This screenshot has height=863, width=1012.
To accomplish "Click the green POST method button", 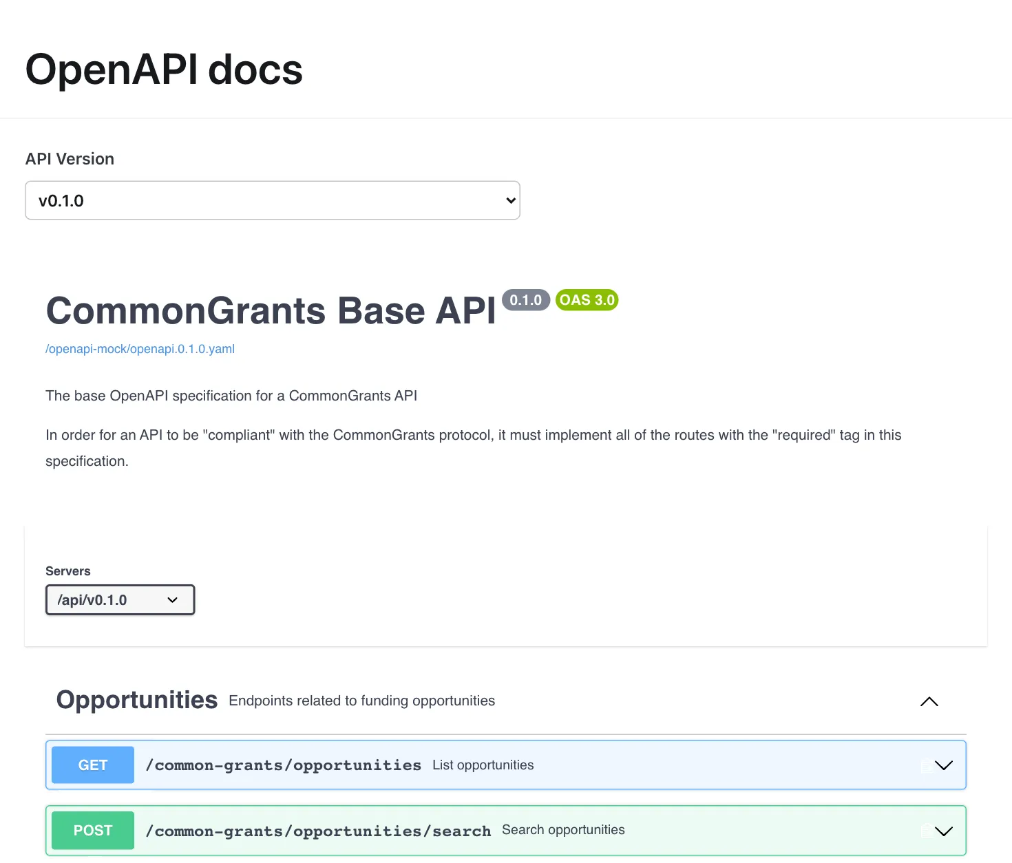I will pyautogui.click(x=93, y=831).
